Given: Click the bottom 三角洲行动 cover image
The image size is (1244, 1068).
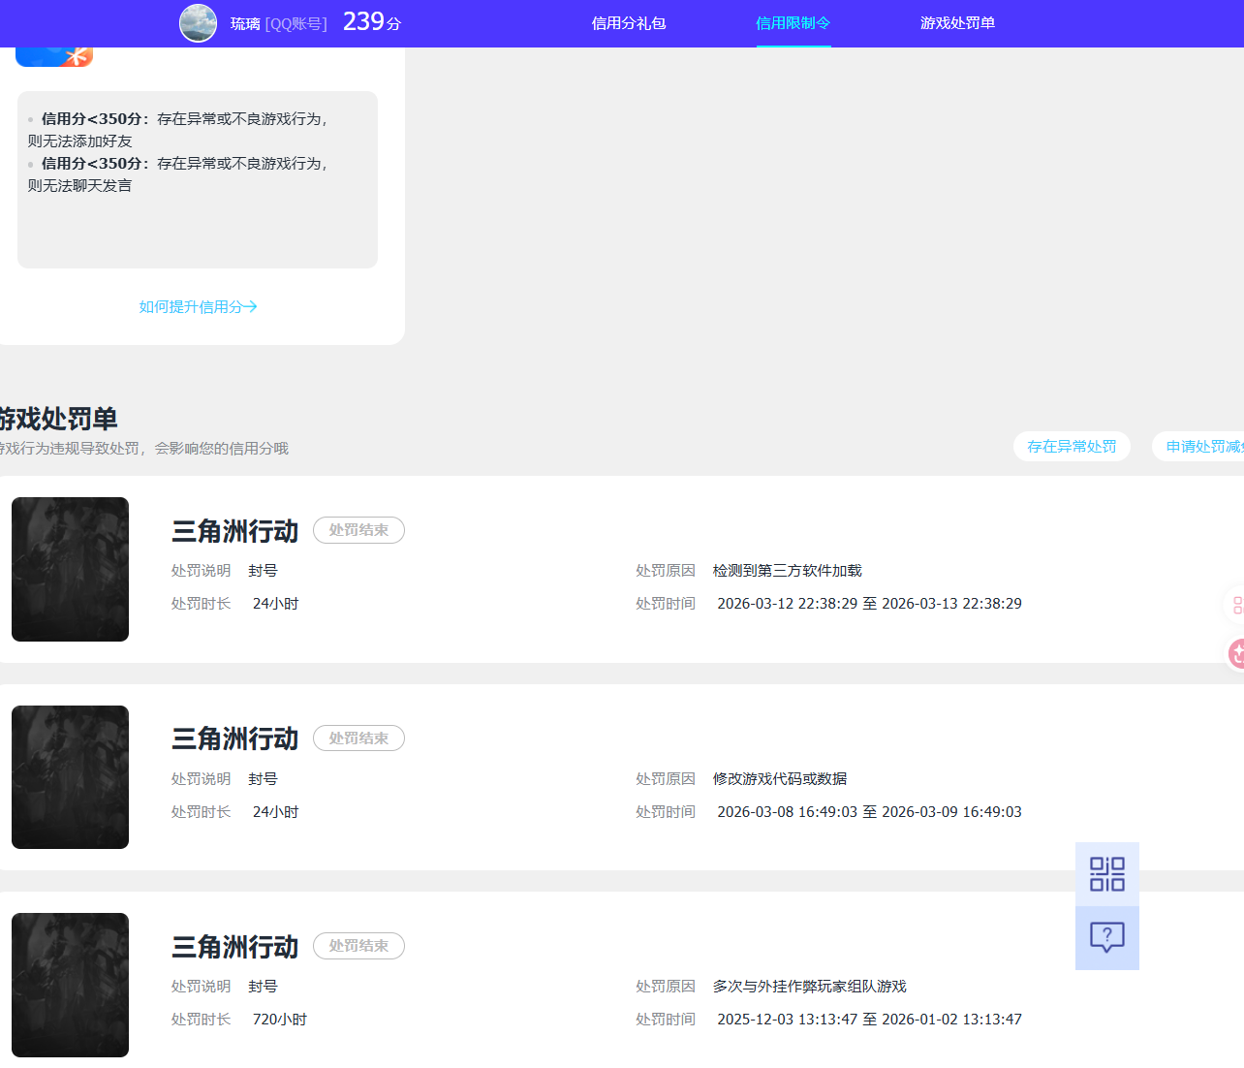Looking at the screenshot, I should tap(70, 985).
